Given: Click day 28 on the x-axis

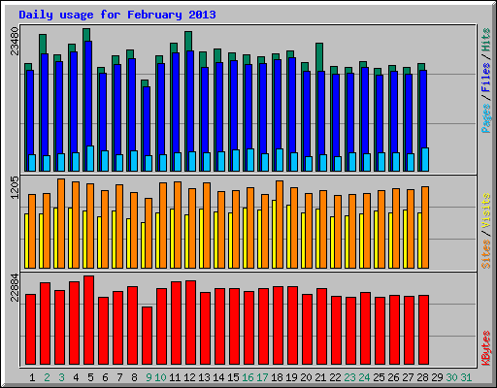Looking at the screenshot, I should [422, 377].
